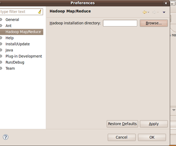This screenshot has width=176, height=146.
Task: Expand the Java tree node
Action: 1,50
